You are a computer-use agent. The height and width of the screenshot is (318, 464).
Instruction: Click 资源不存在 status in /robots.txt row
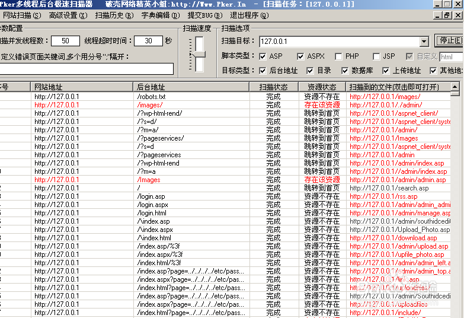click(x=322, y=97)
